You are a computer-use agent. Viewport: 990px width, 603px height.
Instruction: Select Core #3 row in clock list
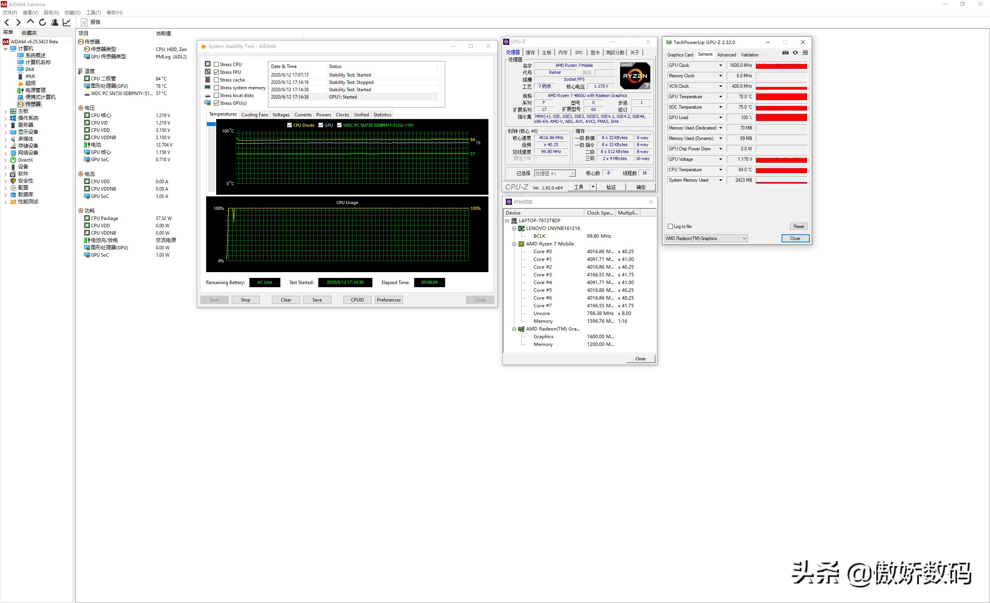click(x=543, y=275)
